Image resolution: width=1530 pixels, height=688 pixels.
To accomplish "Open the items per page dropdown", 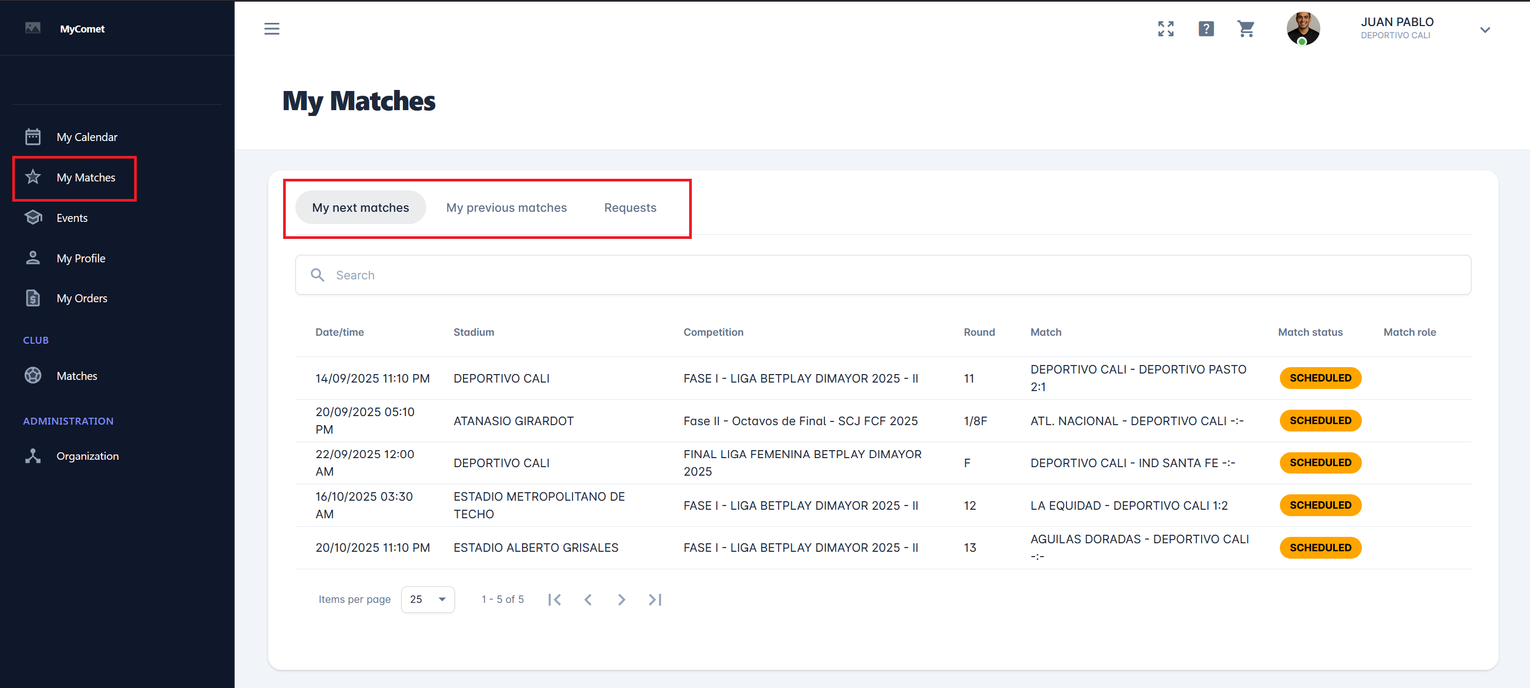I will pyautogui.click(x=428, y=600).
